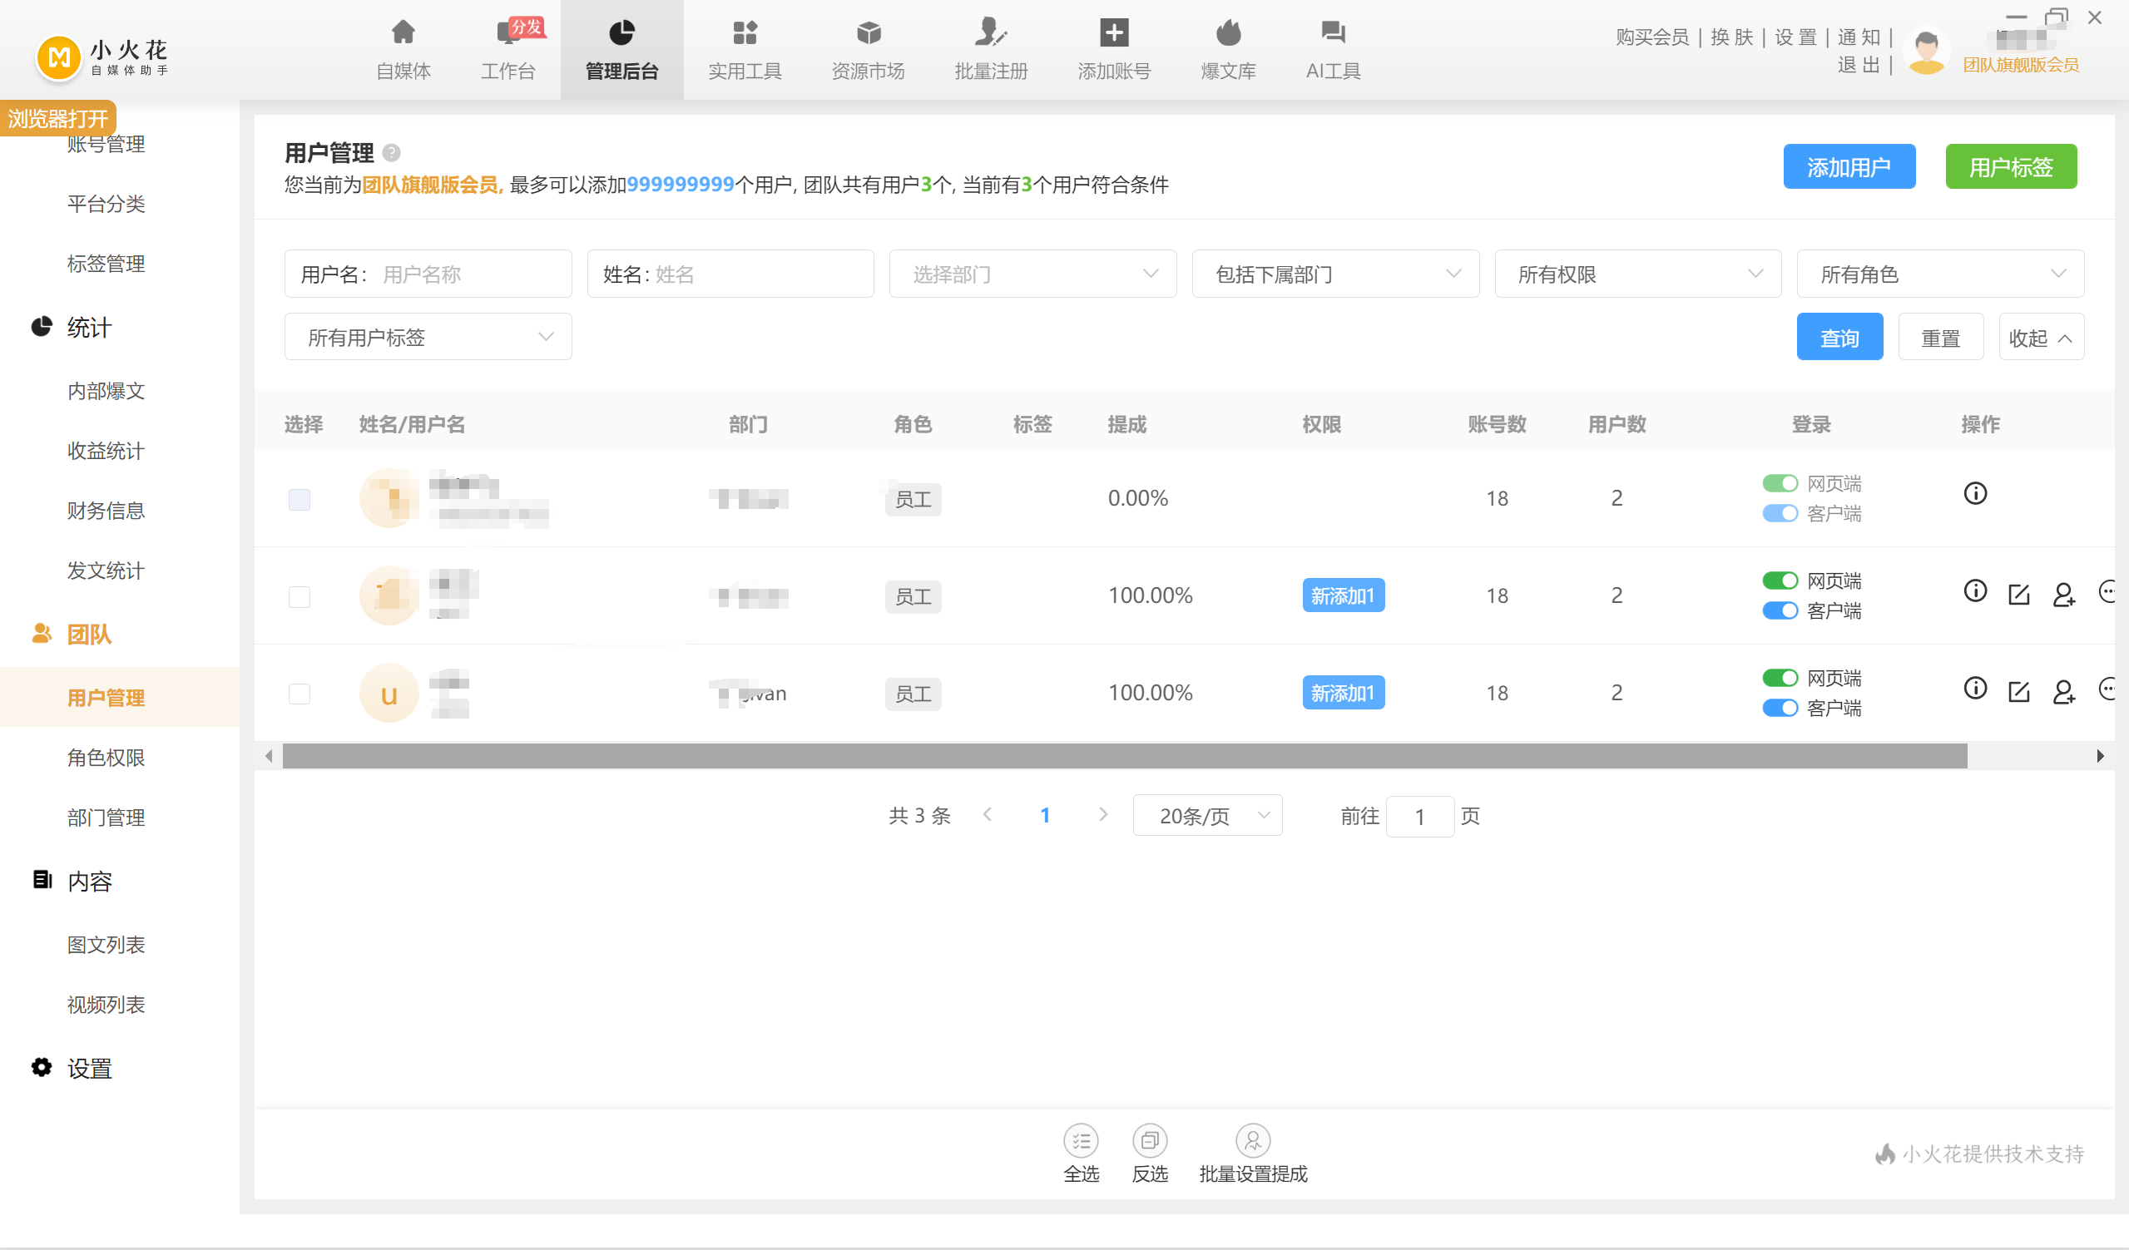This screenshot has width=2129, height=1250.
Task: Click the 全选 select-all icon
Action: coord(1081,1140)
